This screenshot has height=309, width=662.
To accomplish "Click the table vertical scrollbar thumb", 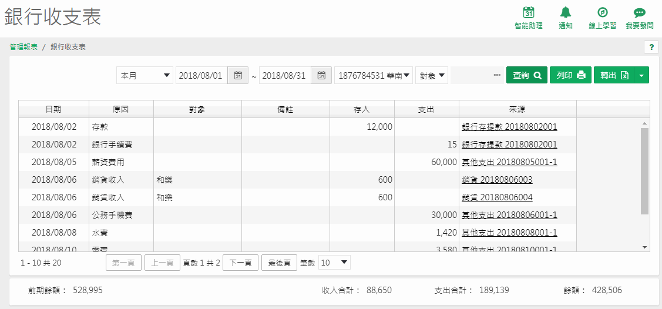I will point(644,171).
